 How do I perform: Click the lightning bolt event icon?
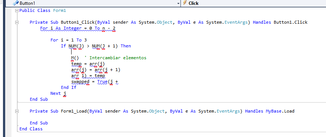point(185,3)
